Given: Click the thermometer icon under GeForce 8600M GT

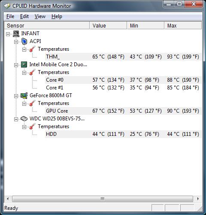Looking at the screenshot, I should coord(32,103).
